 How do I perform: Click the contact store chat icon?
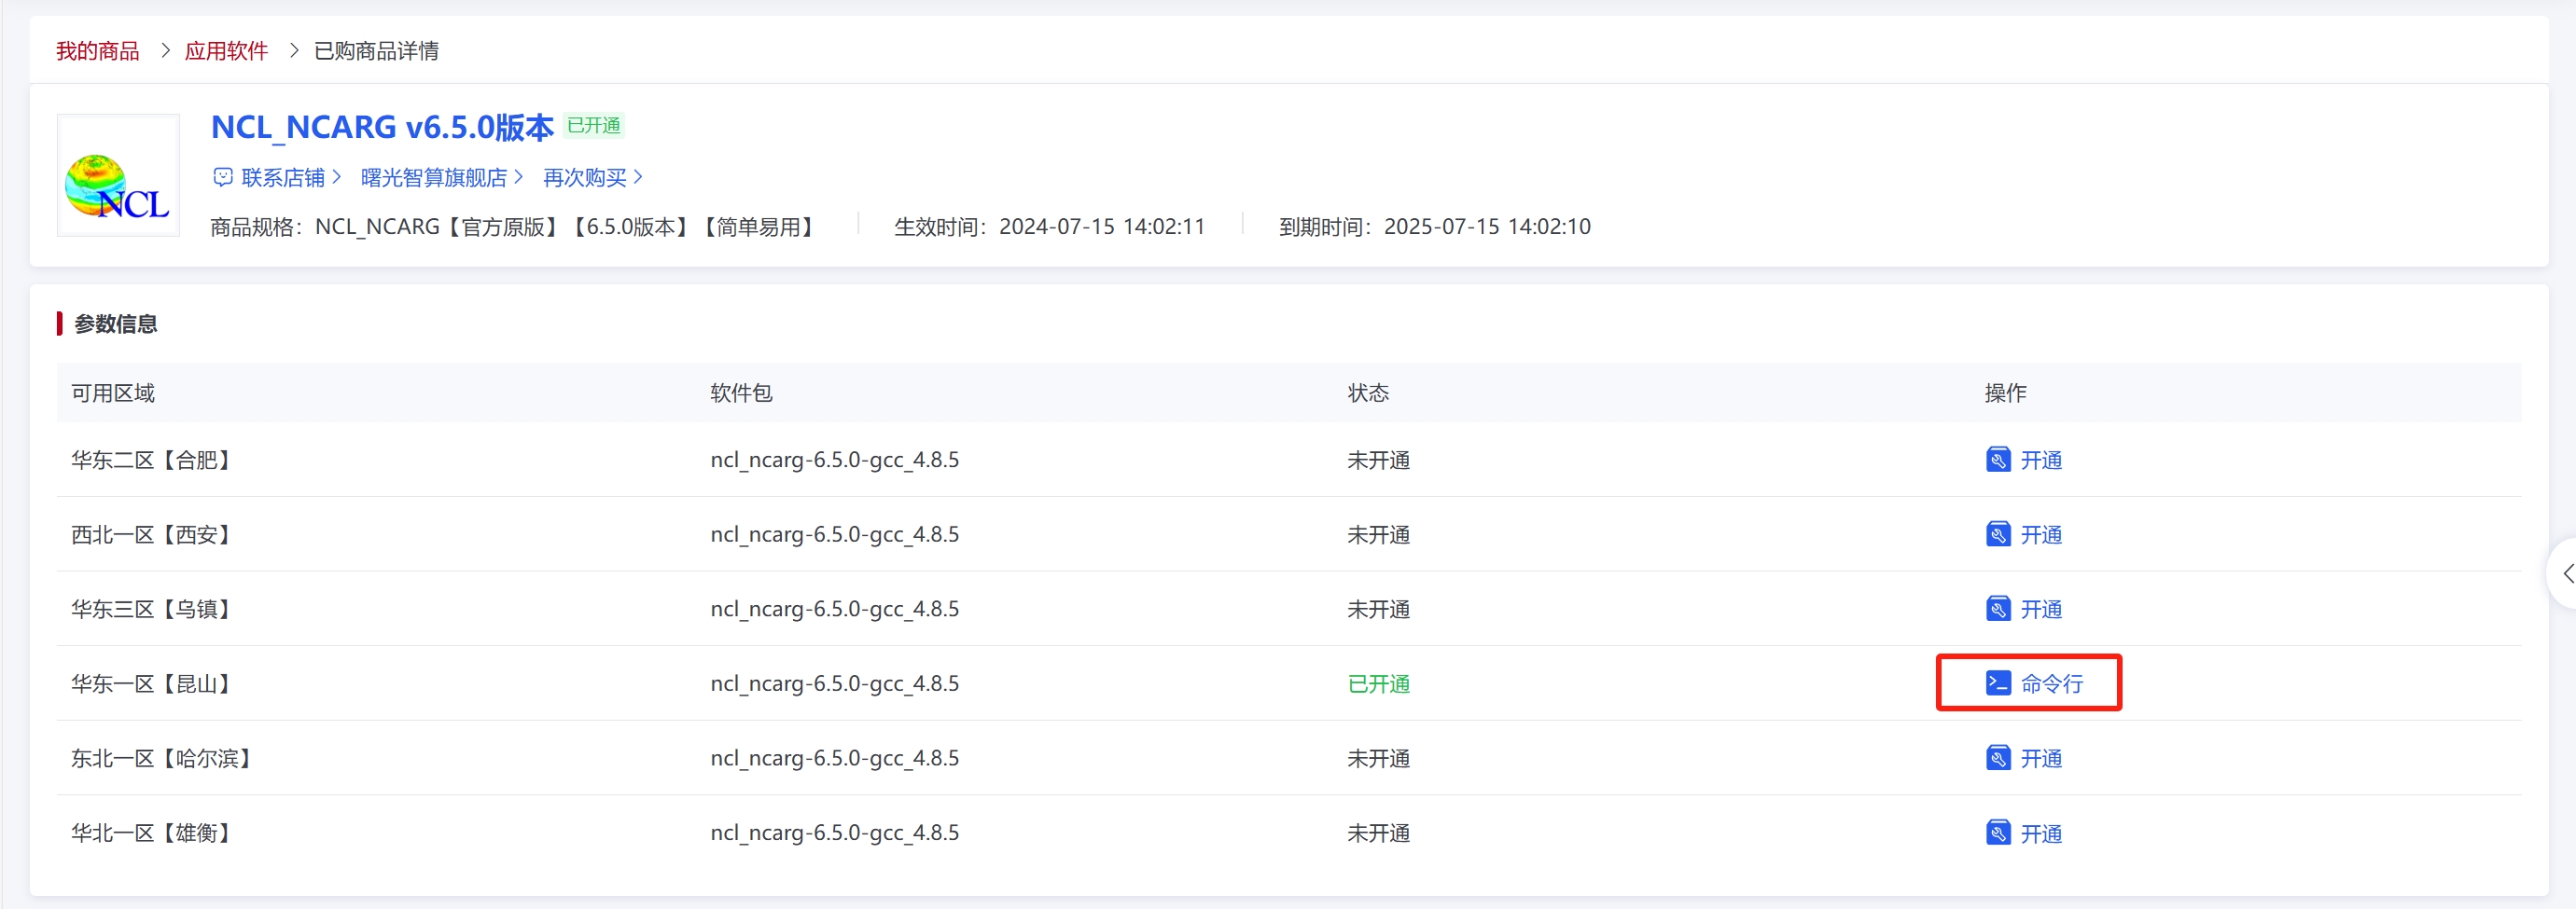222,178
